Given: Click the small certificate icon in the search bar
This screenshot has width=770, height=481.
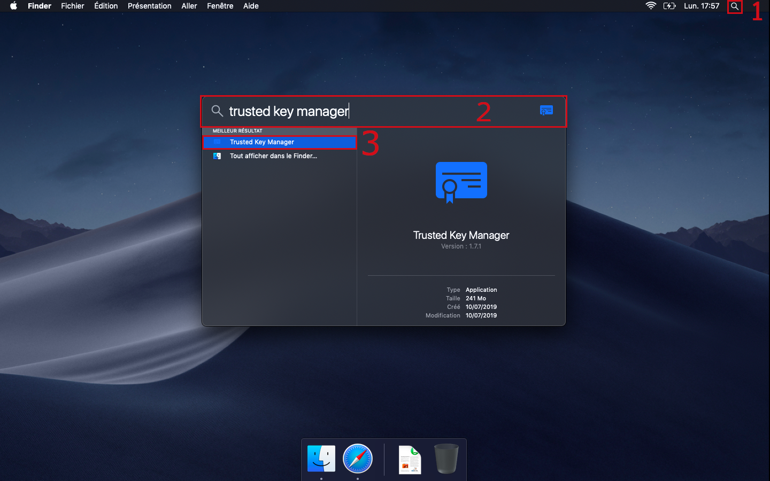Looking at the screenshot, I should 546,111.
